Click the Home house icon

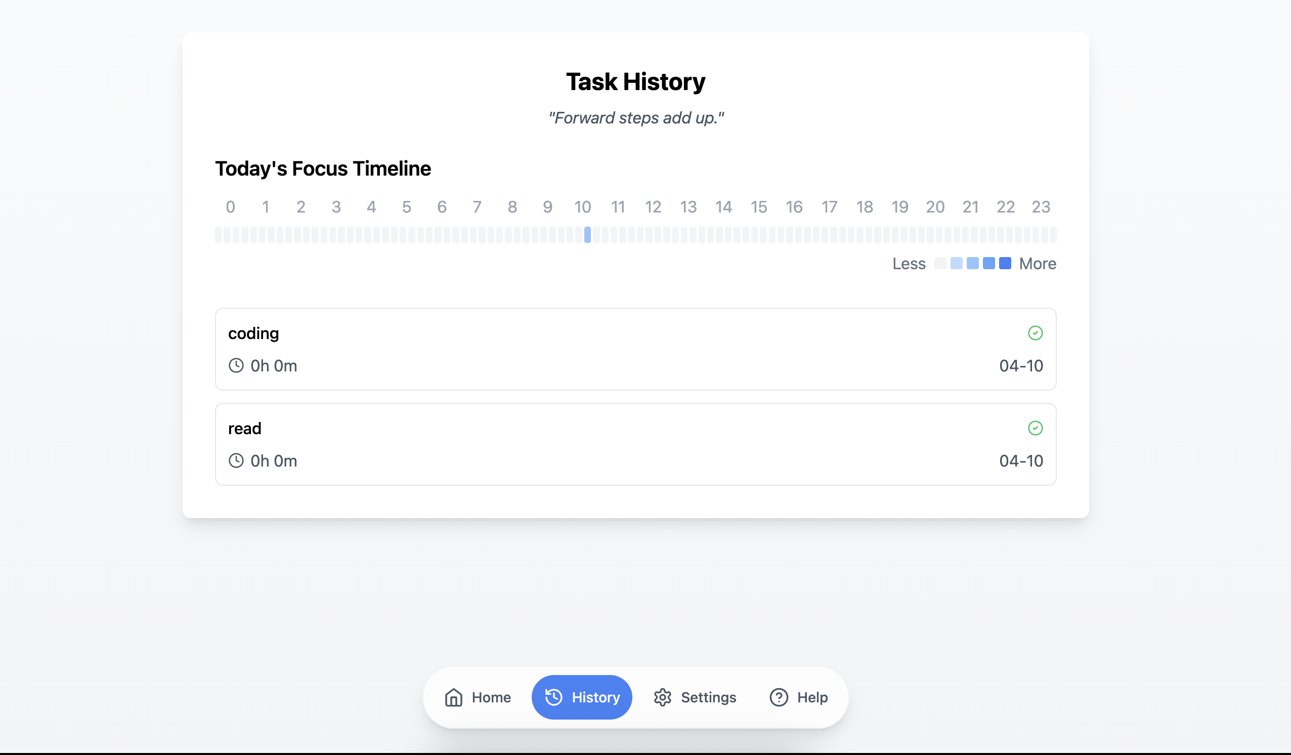point(453,697)
